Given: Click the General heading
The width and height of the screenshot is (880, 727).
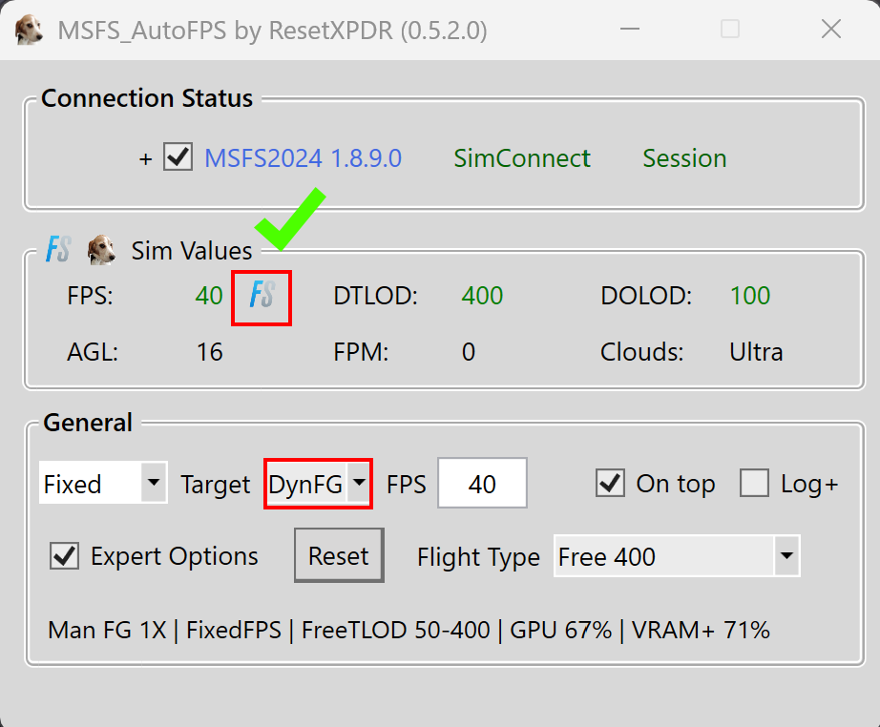Looking at the screenshot, I should click(x=88, y=423).
